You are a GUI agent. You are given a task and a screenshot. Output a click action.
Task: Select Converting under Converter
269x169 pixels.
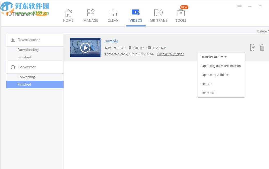(26, 77)
